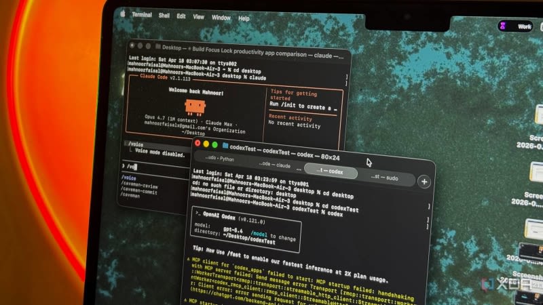The width and height of the screenshot is (543, 305).
Task: Open the Edit menu
Action: coord(181,16)
